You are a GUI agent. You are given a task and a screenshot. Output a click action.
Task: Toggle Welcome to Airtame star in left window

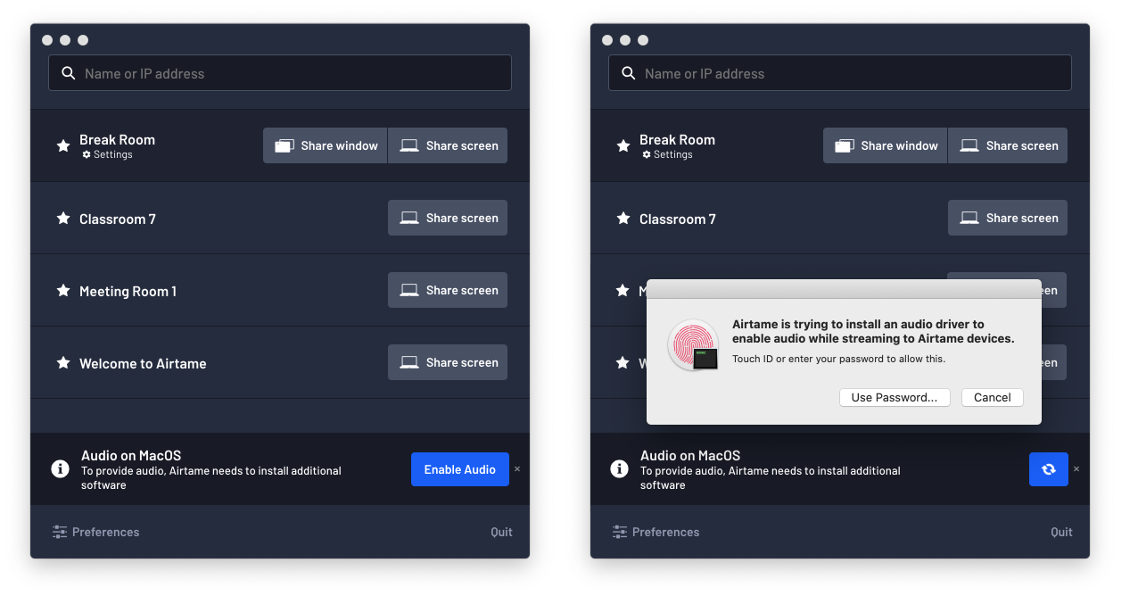click(x=63, y=363)
